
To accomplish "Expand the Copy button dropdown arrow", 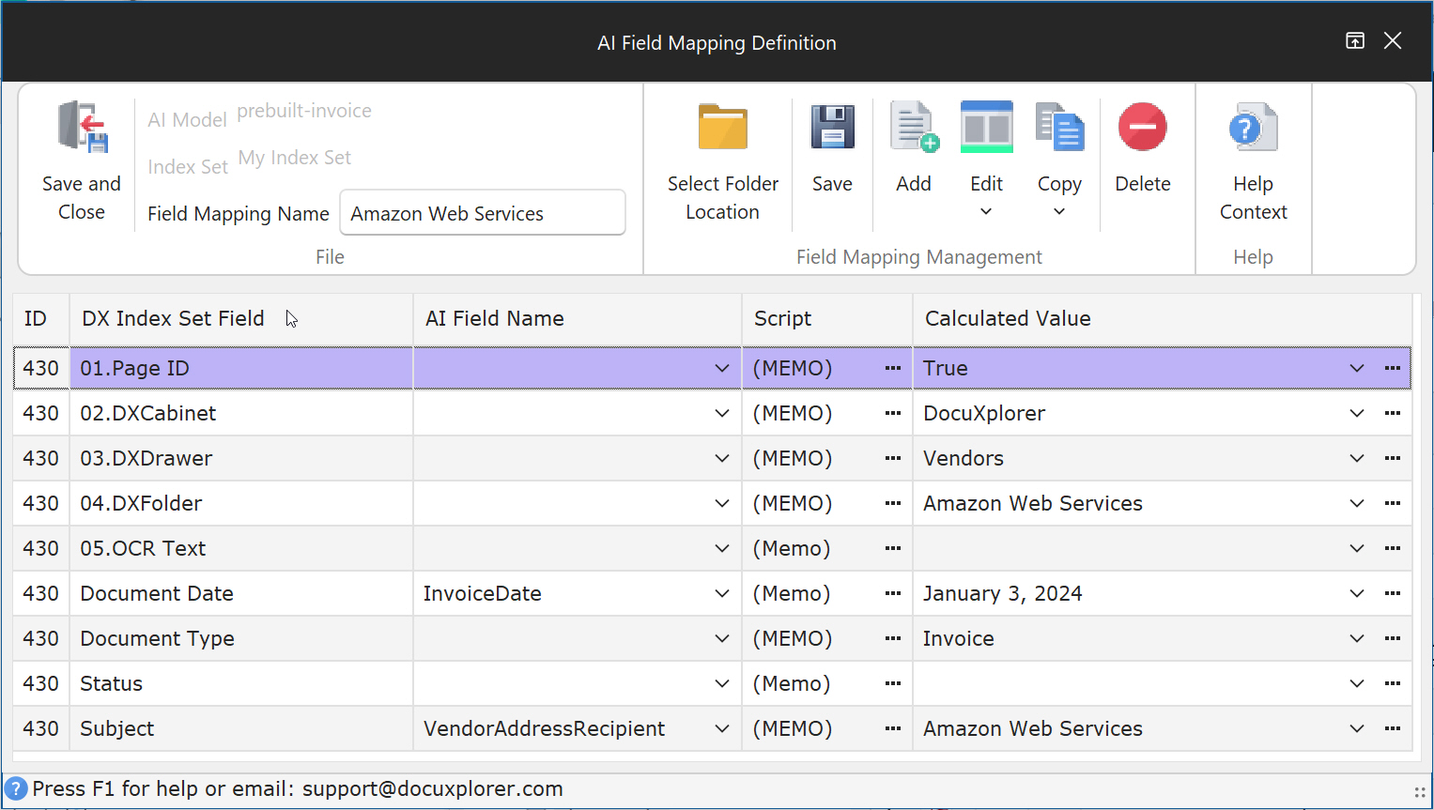I will pyautogui.click(x=1059, y=212).
